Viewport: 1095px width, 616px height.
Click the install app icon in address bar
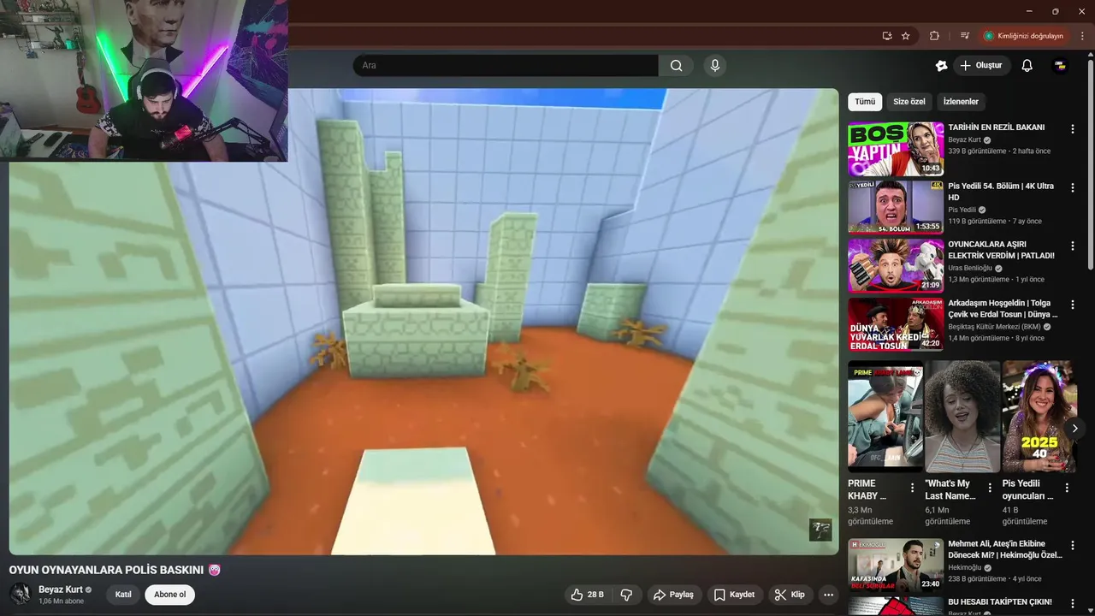tap(887, 36)
